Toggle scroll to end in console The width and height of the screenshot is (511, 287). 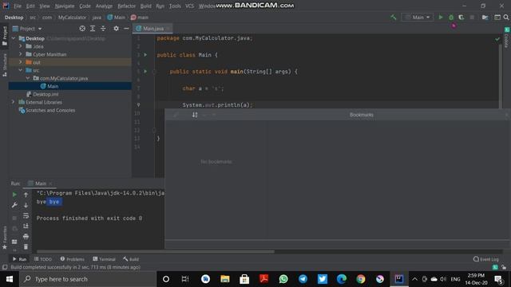[x=26, y=226]
